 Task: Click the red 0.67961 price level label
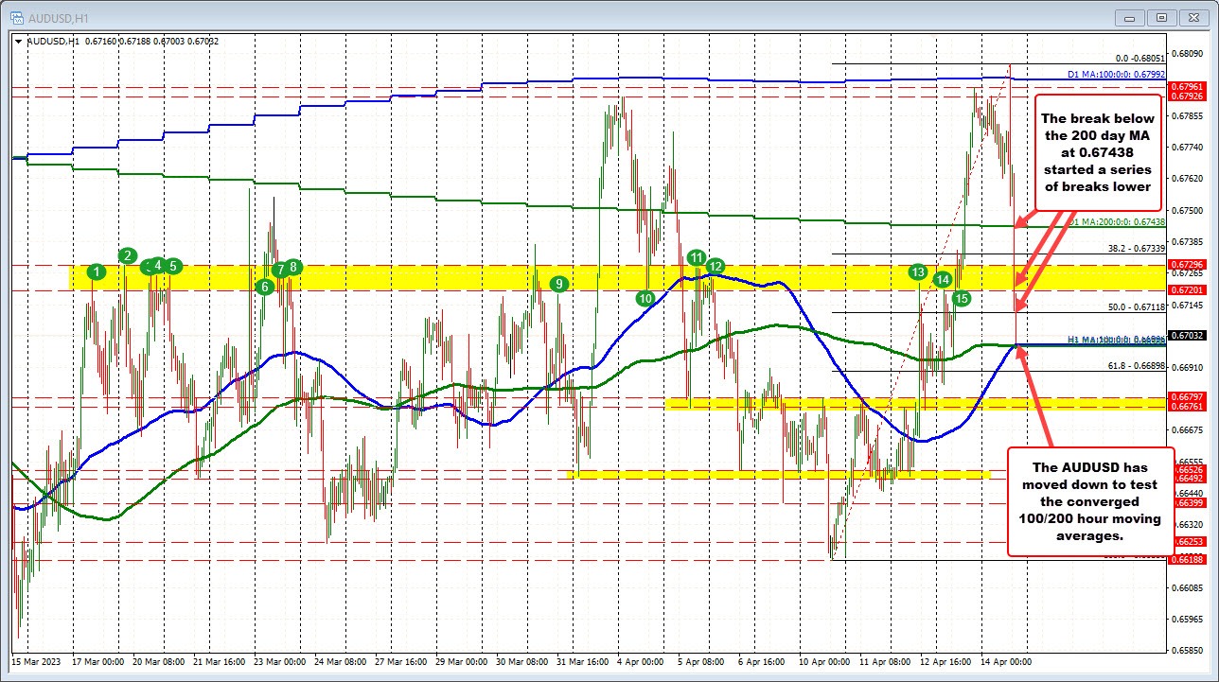click(x=1186, y=87)
